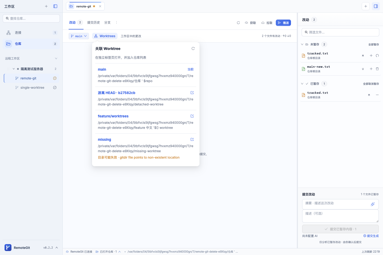Expand the RemoteGit version menu chevron
Viewport: 383px width, 255px height.
pyautogui.click(x=57, y=248)
